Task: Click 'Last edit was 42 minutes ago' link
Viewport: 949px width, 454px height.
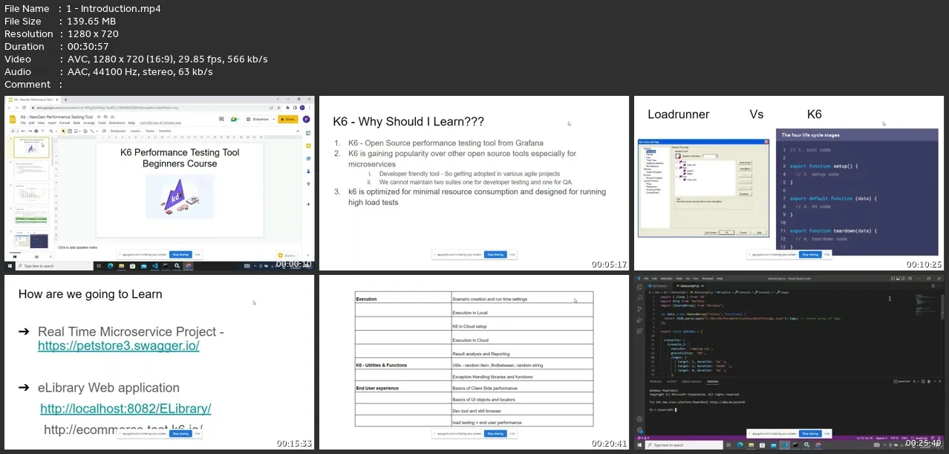Action: (160, 123)
